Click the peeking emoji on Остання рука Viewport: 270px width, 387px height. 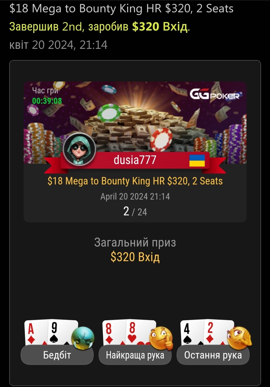[x=239, y=338]
